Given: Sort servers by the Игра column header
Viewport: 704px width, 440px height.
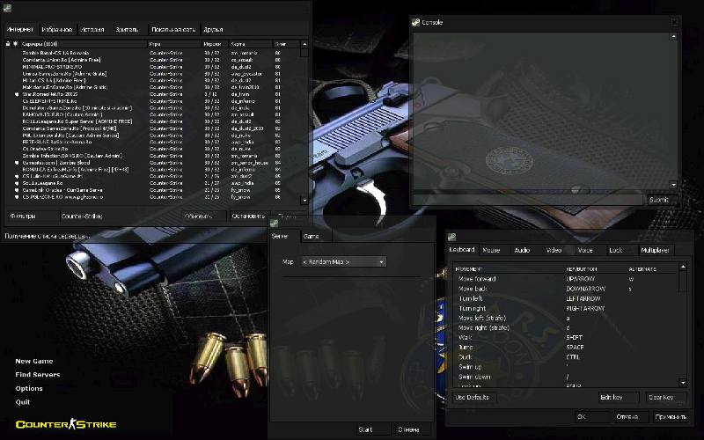Looking at the screenshot, I should click(174, 44).
